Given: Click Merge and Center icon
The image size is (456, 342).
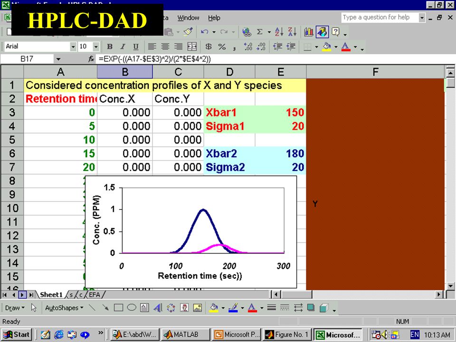Looking at the screenshot, I should pyautogui.click(x=191, y=47).
